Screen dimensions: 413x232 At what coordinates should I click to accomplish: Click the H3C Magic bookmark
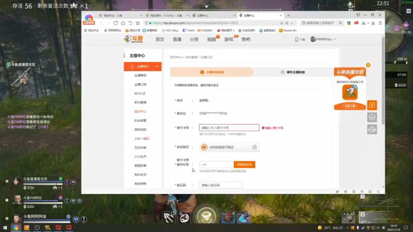point(170,30)
